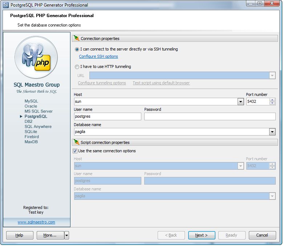Increase the Port number with up arrow

(272, 100)
